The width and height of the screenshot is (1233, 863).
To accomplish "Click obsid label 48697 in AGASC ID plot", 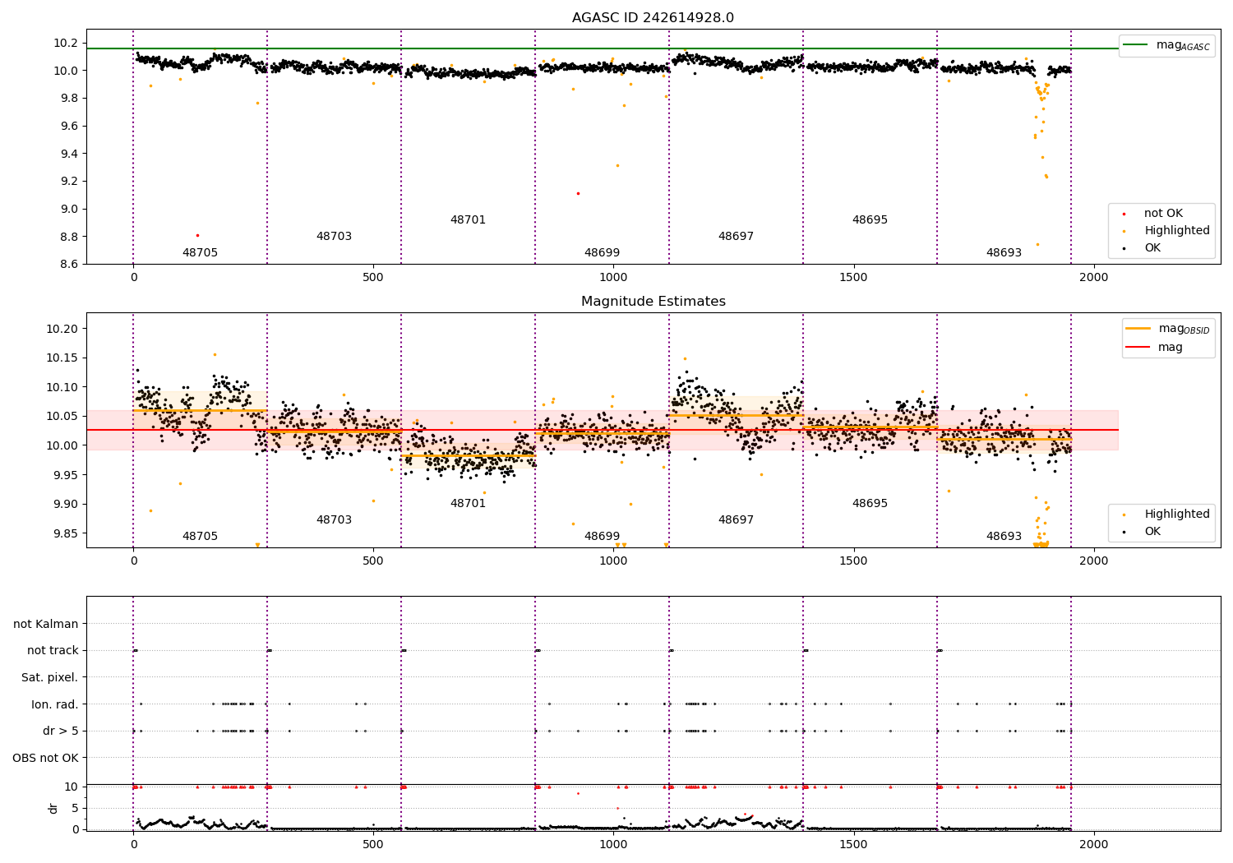I will [736, 236].
